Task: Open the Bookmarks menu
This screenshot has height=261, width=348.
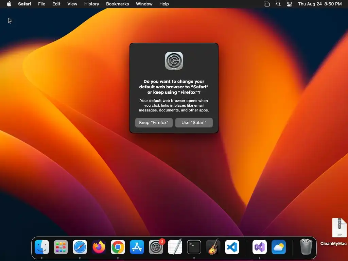Action: tap(117, 4)
